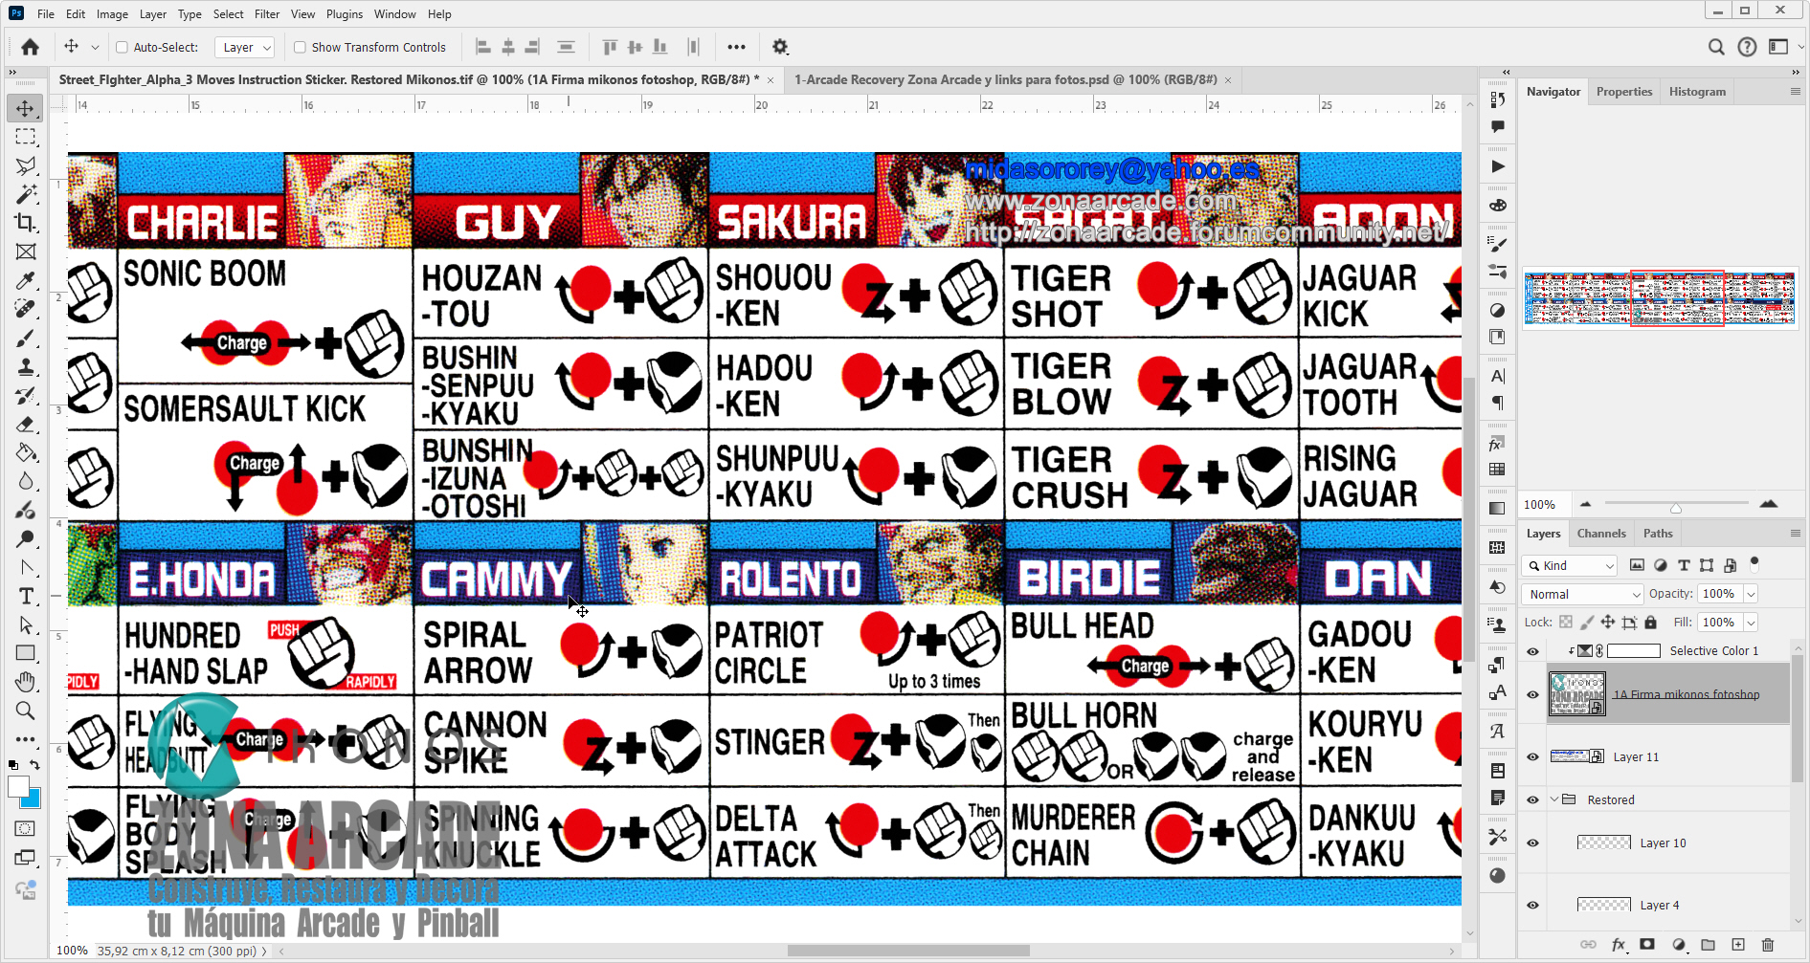
Task: Switch to the Properties tab
Action: pyautogui.click(x=1624, y=92)
